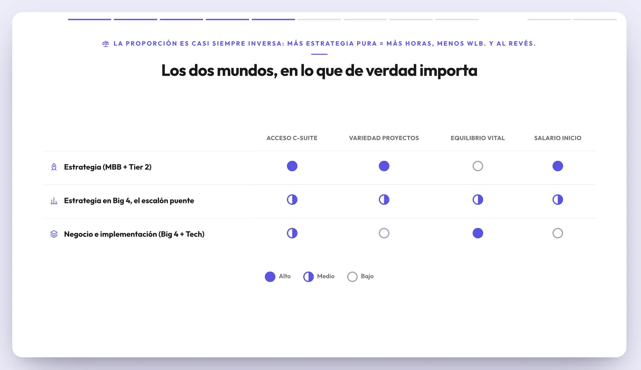Click the Acceso C-Suite dot for Estrategia (MBB + Tier 2)
The width and height of the screenshot is (641, 370).
[x=292, y=166]
